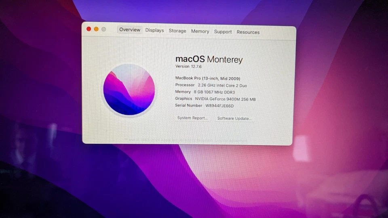This screenshot has width=388, height=218.
Task: Click the Processor label
Action: click(x=185, y=85)
